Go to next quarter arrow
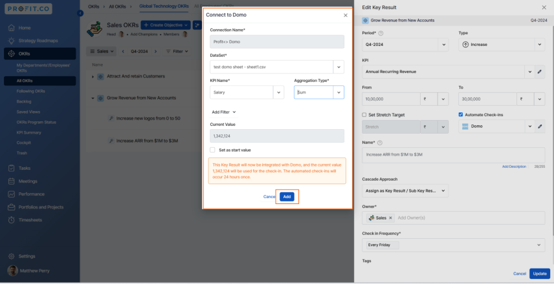This screenshot has width=554, height=284. tap(155, 52)
